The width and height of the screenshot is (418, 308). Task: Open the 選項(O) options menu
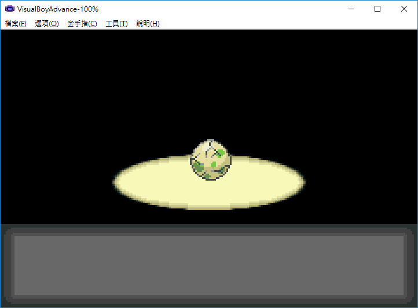point(47,24)
